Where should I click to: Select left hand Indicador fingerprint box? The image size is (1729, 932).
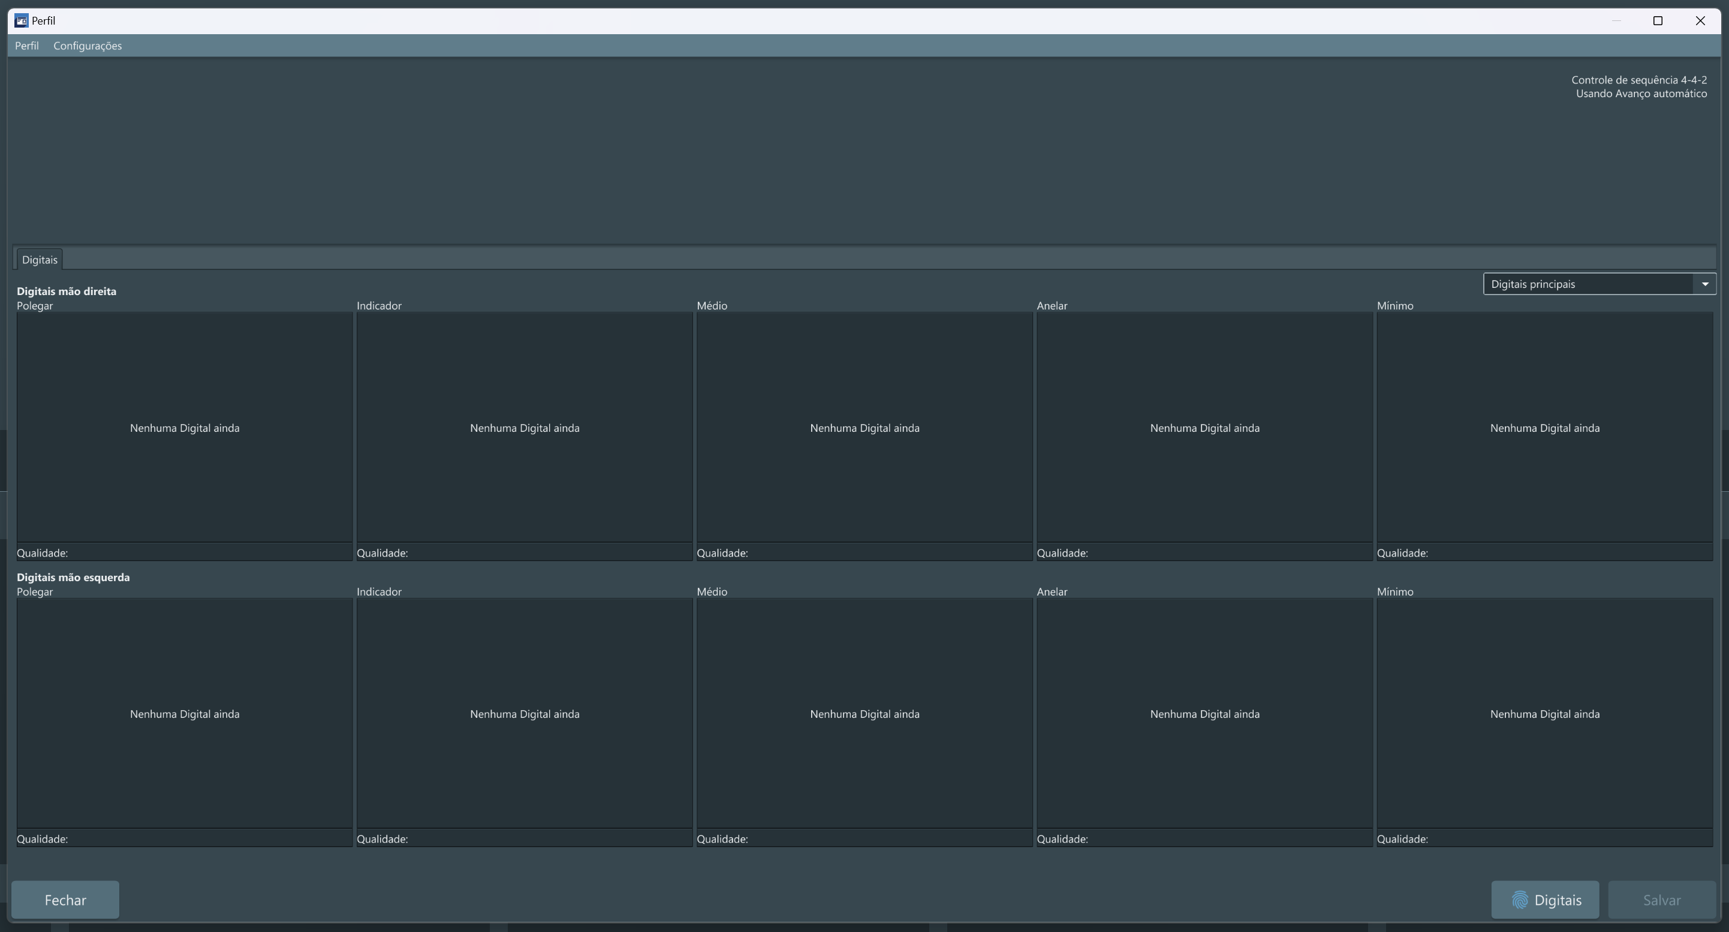click(525, 714)
